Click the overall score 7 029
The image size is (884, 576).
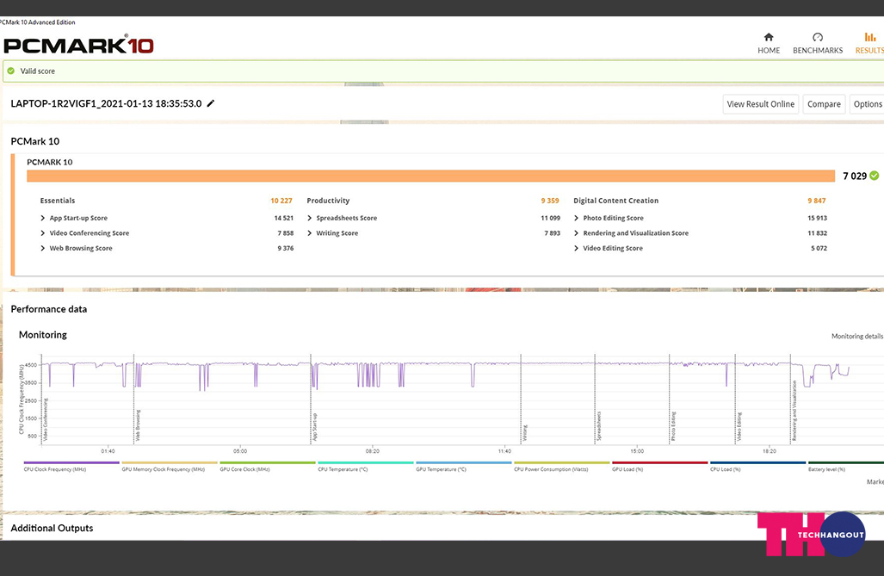click(x=855, y=176)
